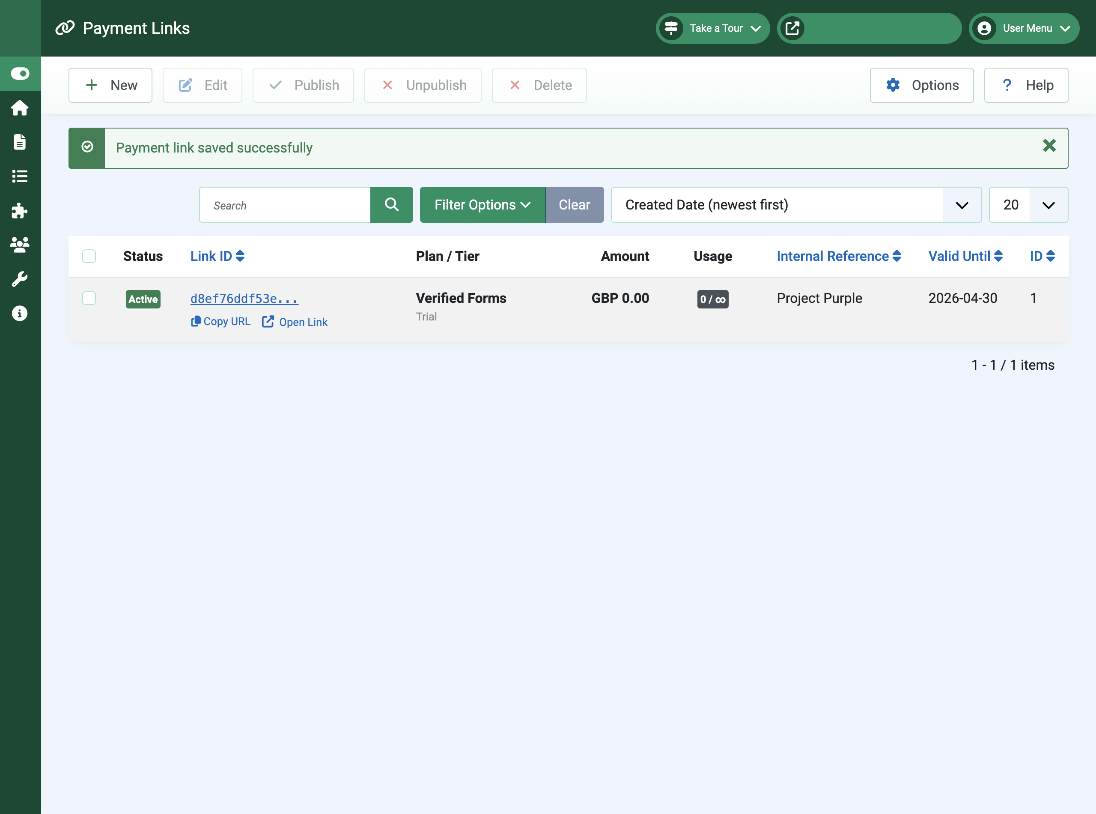Check the select-all checkbox in table header
This screenshot has width=1096, height=814.
click(x=89, y=256)
